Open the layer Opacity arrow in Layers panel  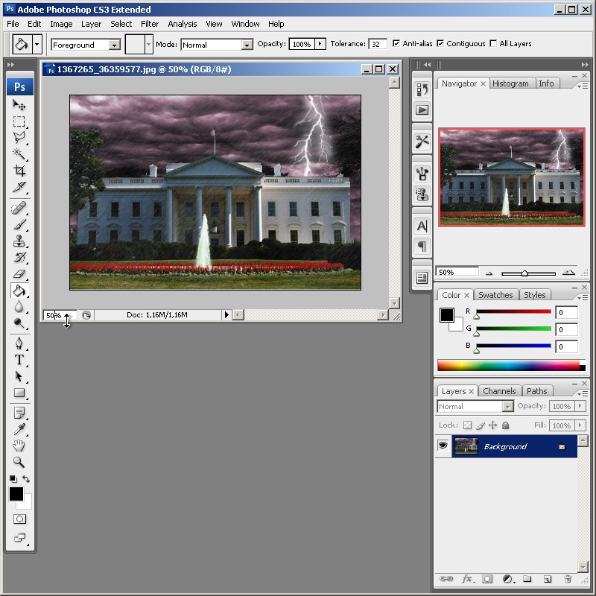[x=580, y=406]
